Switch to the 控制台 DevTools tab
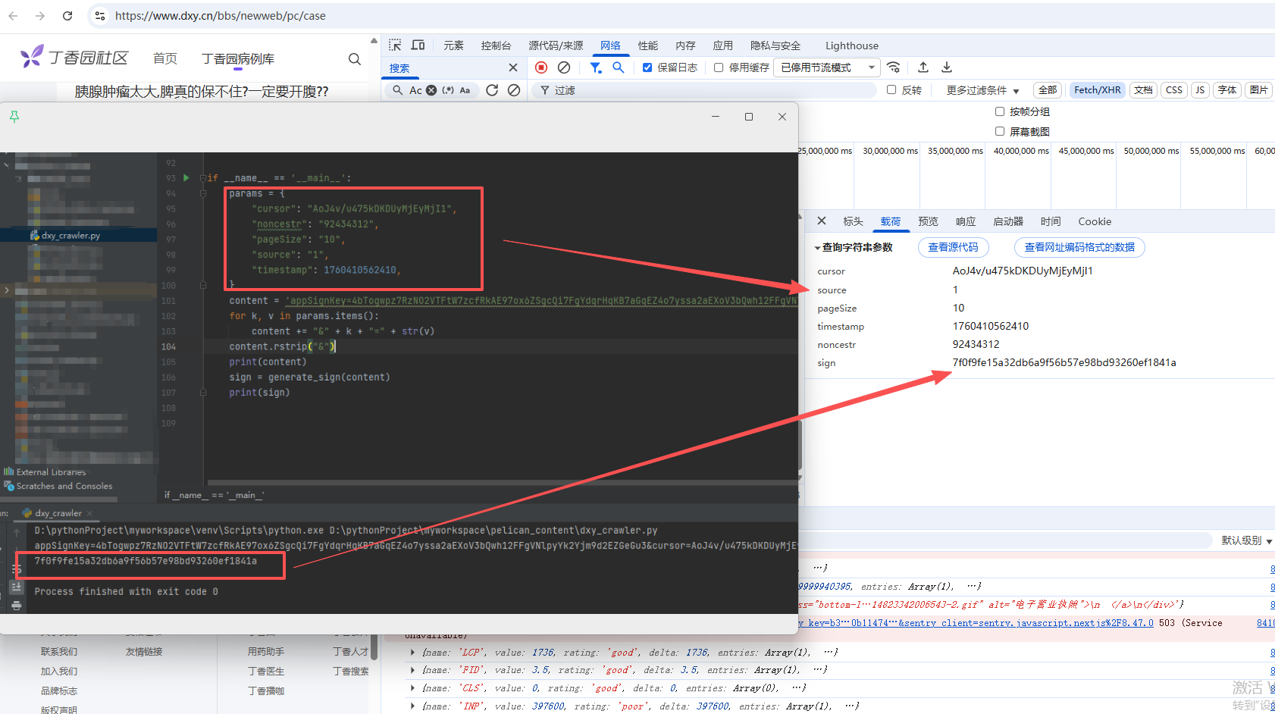Image resolution: width=1275 pixels, height=714 pixels. click(496, 45)
